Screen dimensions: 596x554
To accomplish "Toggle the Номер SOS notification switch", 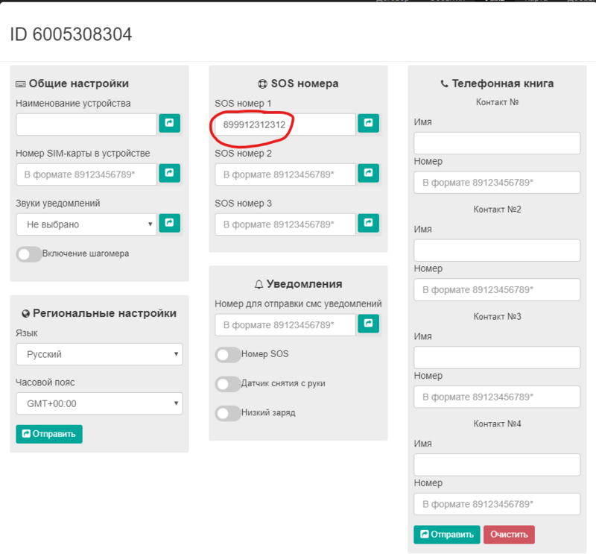I will pos(227,355).
